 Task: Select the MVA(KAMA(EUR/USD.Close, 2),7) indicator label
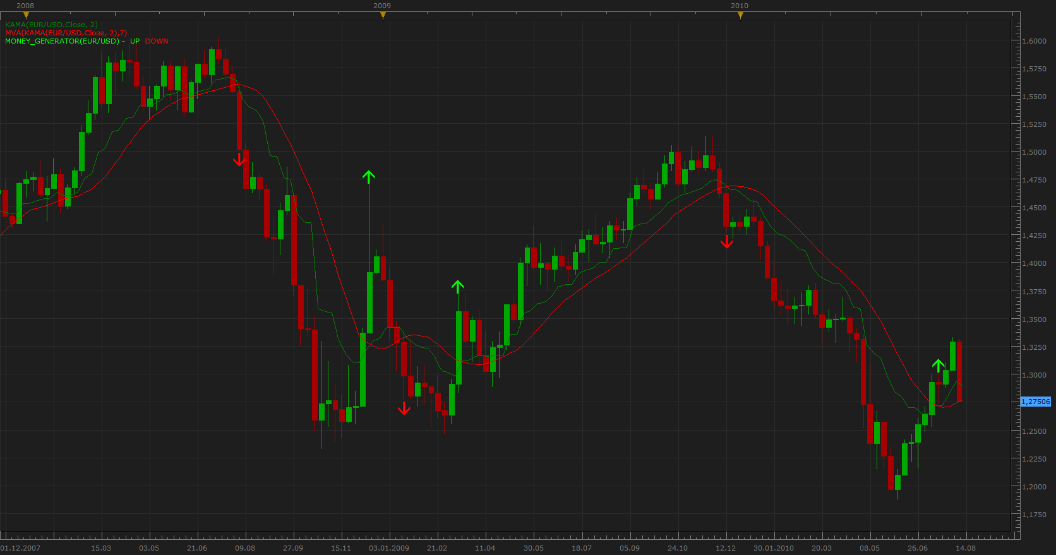pyautogui.click(x=66, y=33)
